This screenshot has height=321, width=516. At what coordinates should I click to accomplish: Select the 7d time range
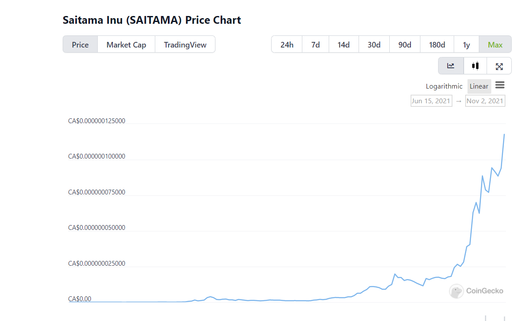tap(316, 44)
